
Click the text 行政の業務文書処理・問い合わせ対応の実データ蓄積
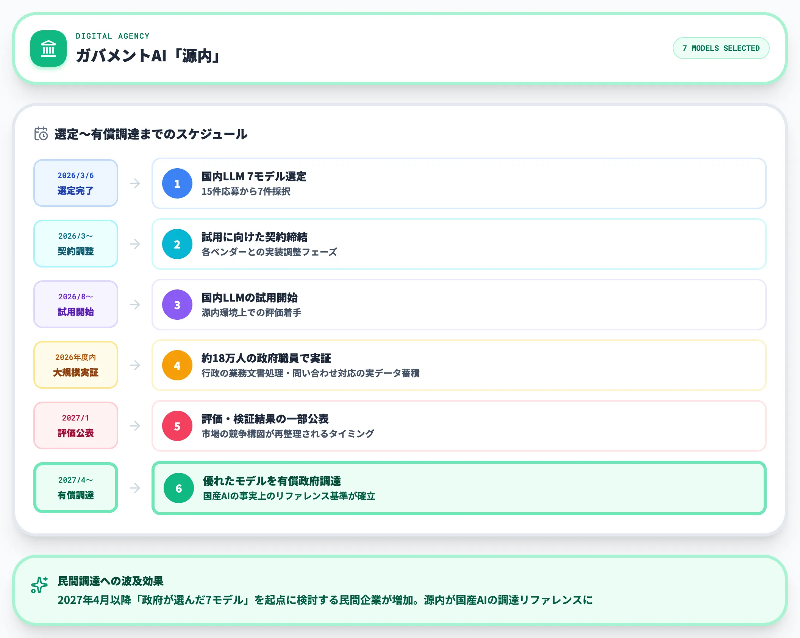311,373
